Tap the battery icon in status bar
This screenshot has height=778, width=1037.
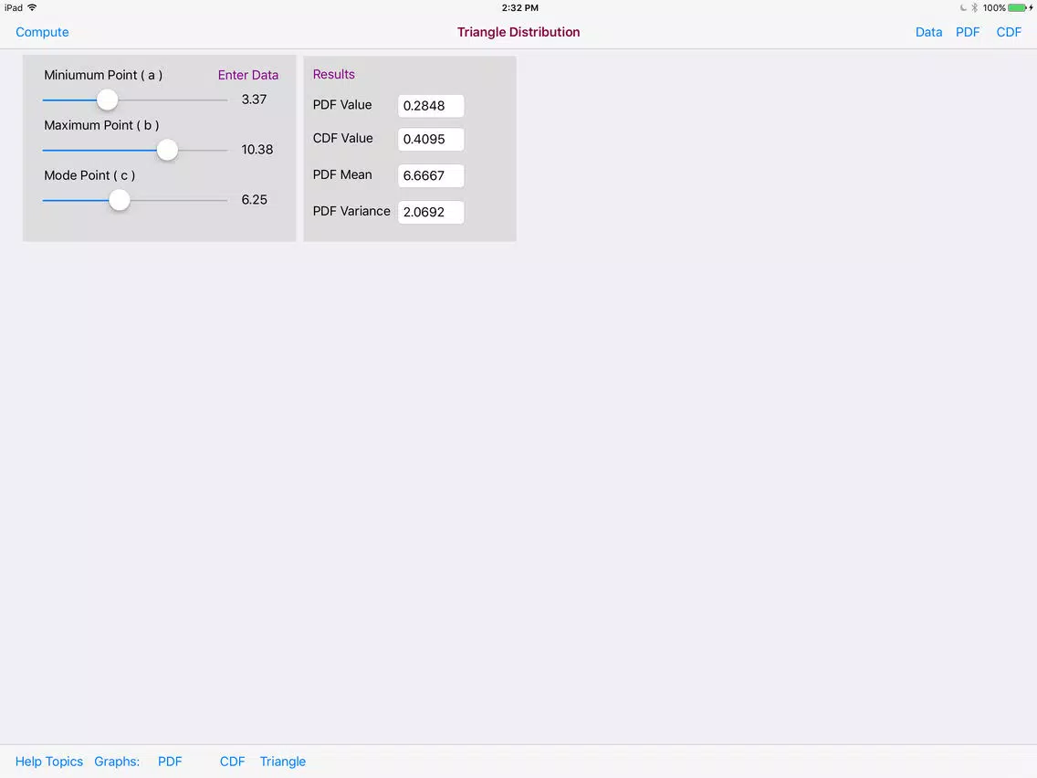coord(1018,8)
